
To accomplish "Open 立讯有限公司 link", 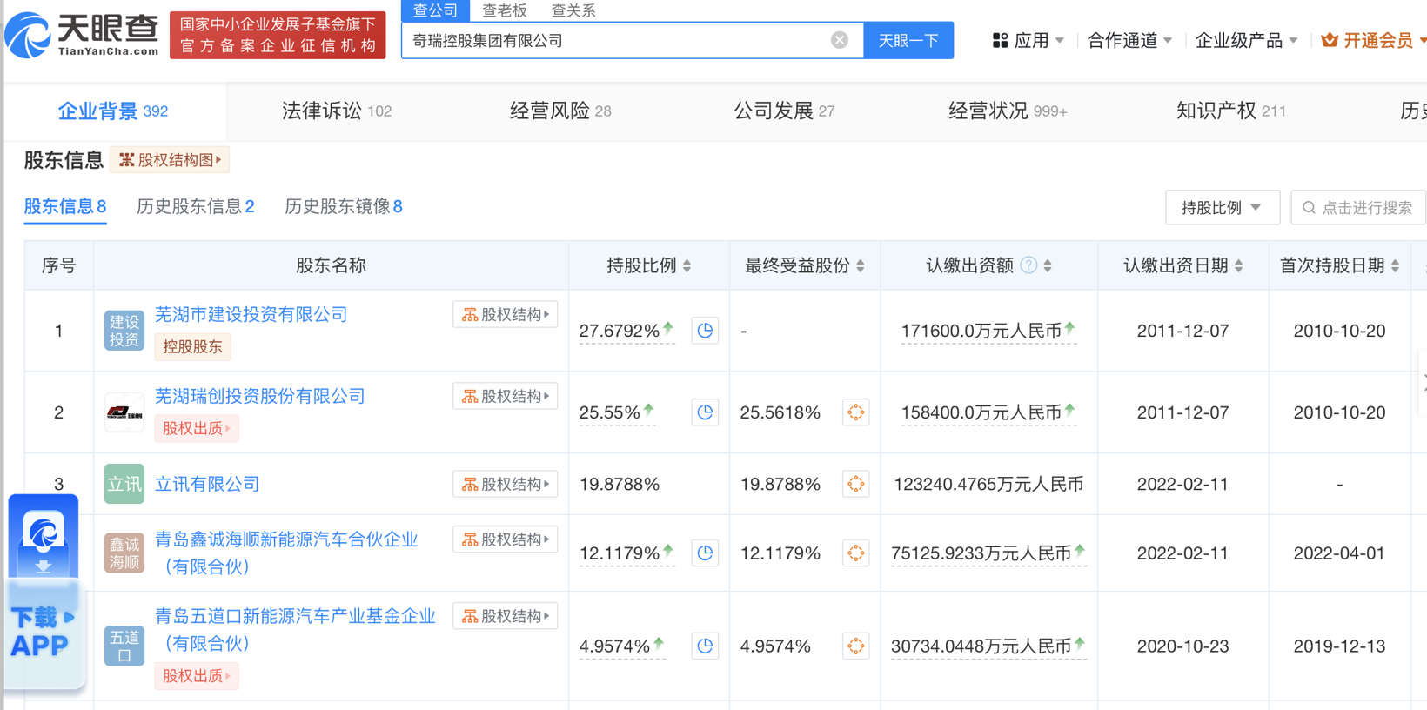I will 207,485.
